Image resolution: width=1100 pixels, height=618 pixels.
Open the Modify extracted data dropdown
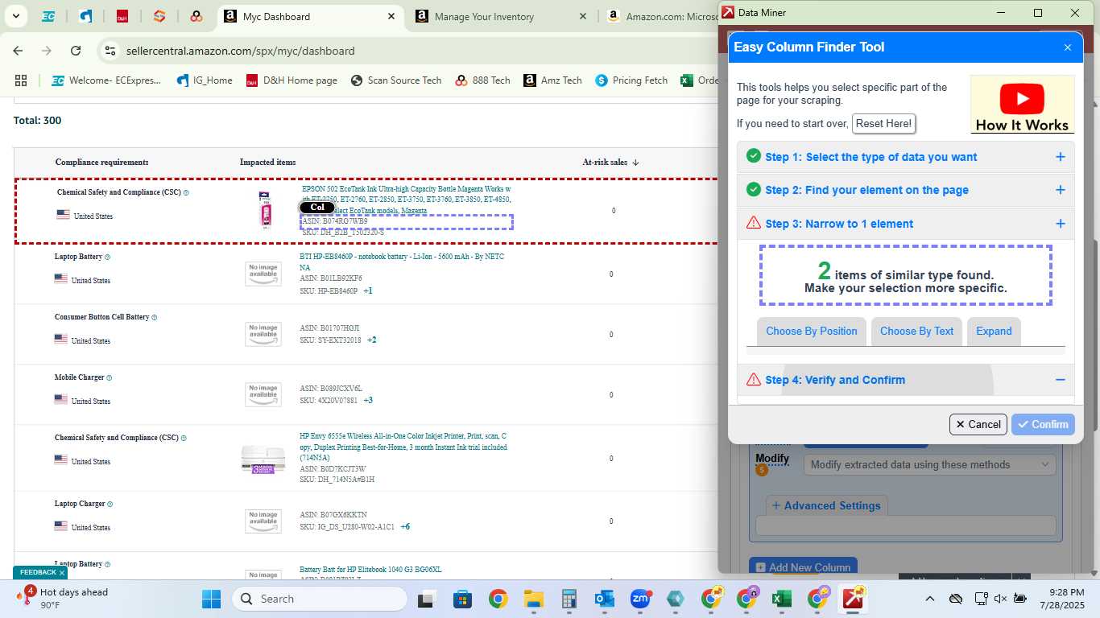[929, 464]
